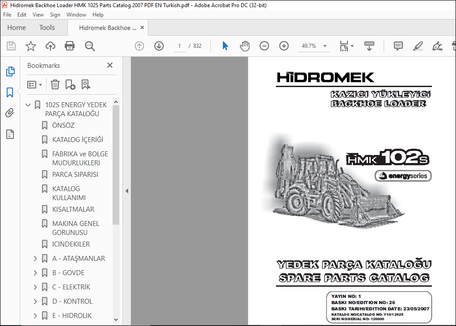Open the Help menu
456x326 pixels.
[x=98, y=15]
